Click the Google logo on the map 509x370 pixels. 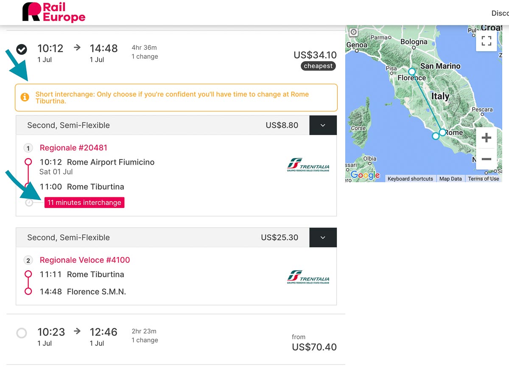[x=365, y=175]
